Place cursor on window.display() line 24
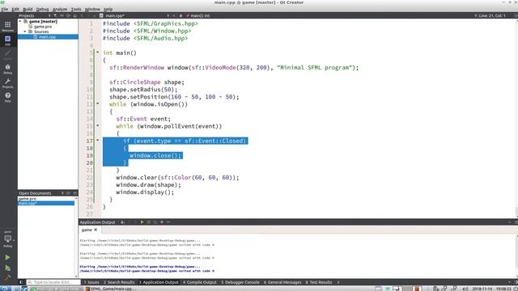 [x=145, y=192]
